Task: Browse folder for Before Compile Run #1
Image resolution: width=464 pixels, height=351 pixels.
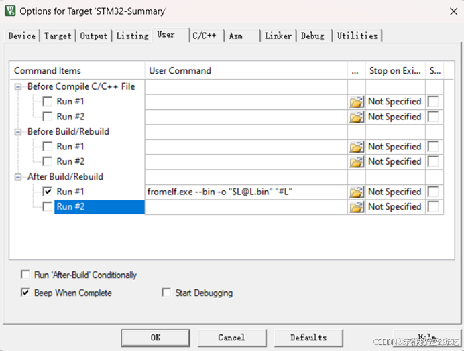Action: [x=357, y=102]
